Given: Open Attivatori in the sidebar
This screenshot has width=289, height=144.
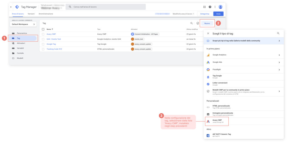Looking at the screenshot, I should pos(21,43).
